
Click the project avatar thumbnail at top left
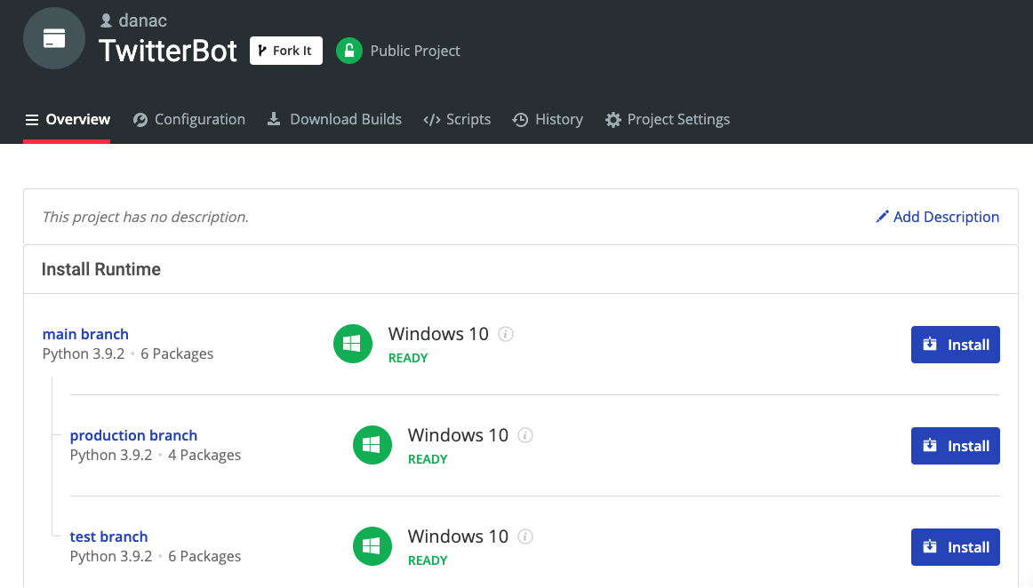54,38
